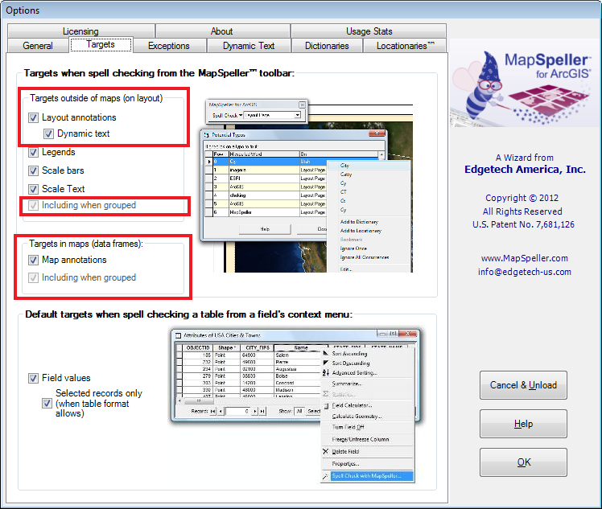Click the Copyright © 2012 text
The image size is (602, 509).
(522, 198)
